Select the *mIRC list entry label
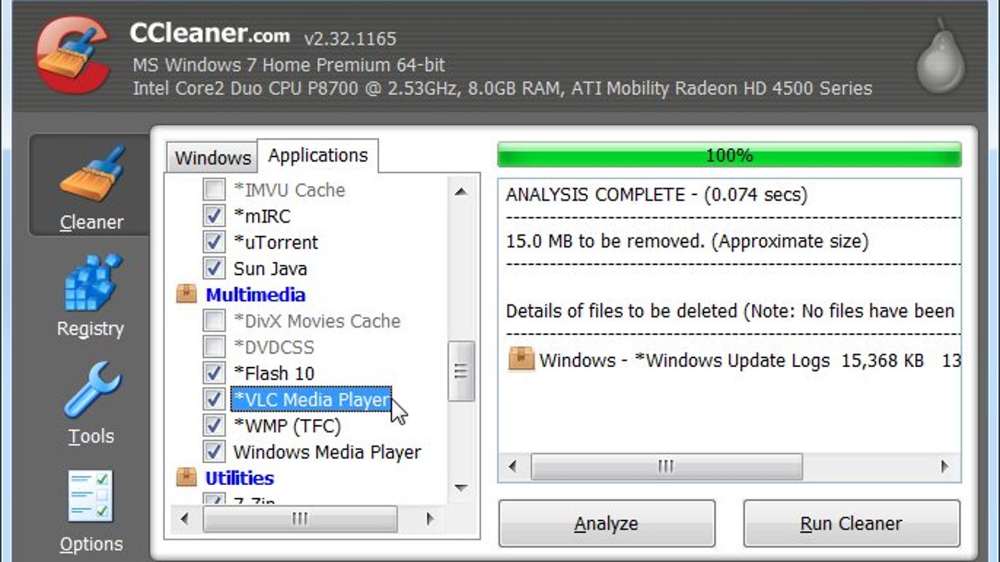 coord(262,216)
